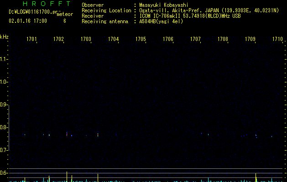The height and width of the screenshot is (182, 287).
Task: Click the 1706 time axis label
Action: click(168, 39)
